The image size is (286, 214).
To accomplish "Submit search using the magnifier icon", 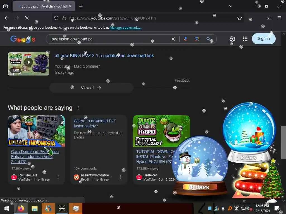I will 208,39.
